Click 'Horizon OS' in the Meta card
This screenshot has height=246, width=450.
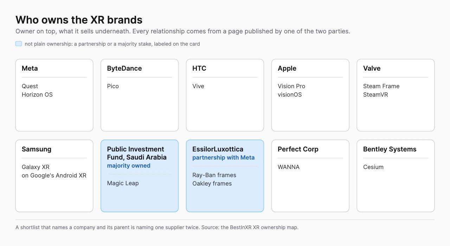(37, 95)
